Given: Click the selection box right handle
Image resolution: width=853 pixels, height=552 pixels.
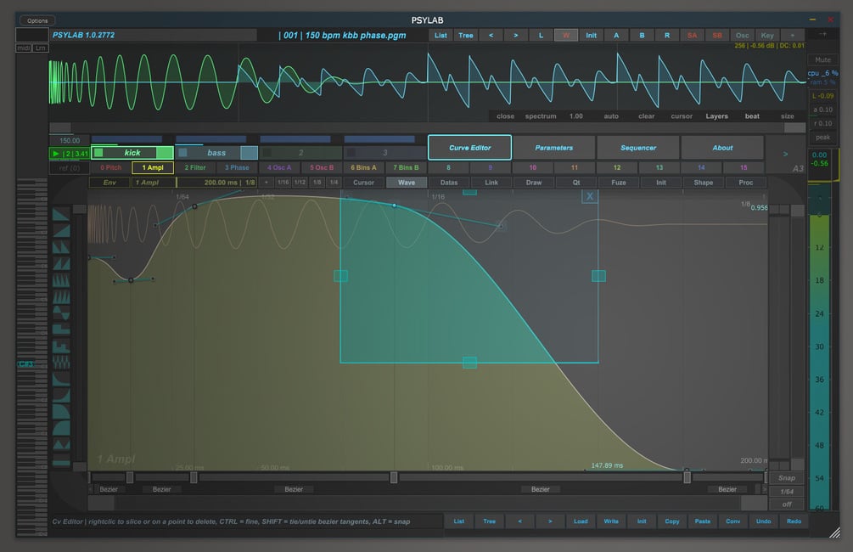Looking at the screenshot, I should tap(598, 276).
